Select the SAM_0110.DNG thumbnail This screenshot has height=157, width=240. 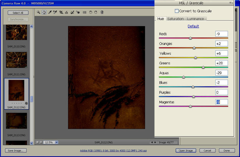[17, 32]
